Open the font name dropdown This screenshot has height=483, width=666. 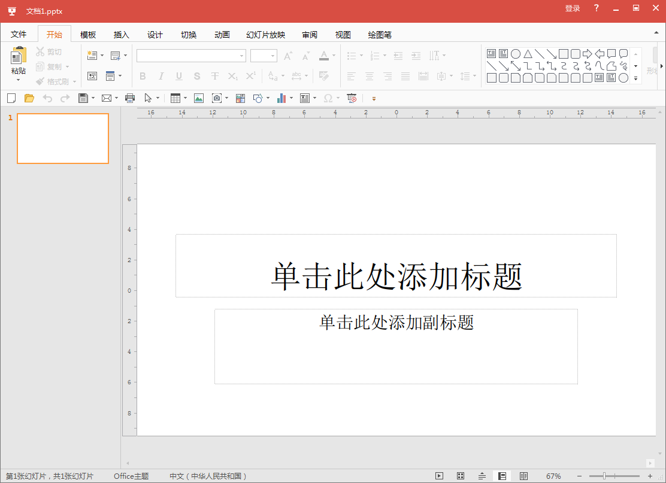(242, 56)
